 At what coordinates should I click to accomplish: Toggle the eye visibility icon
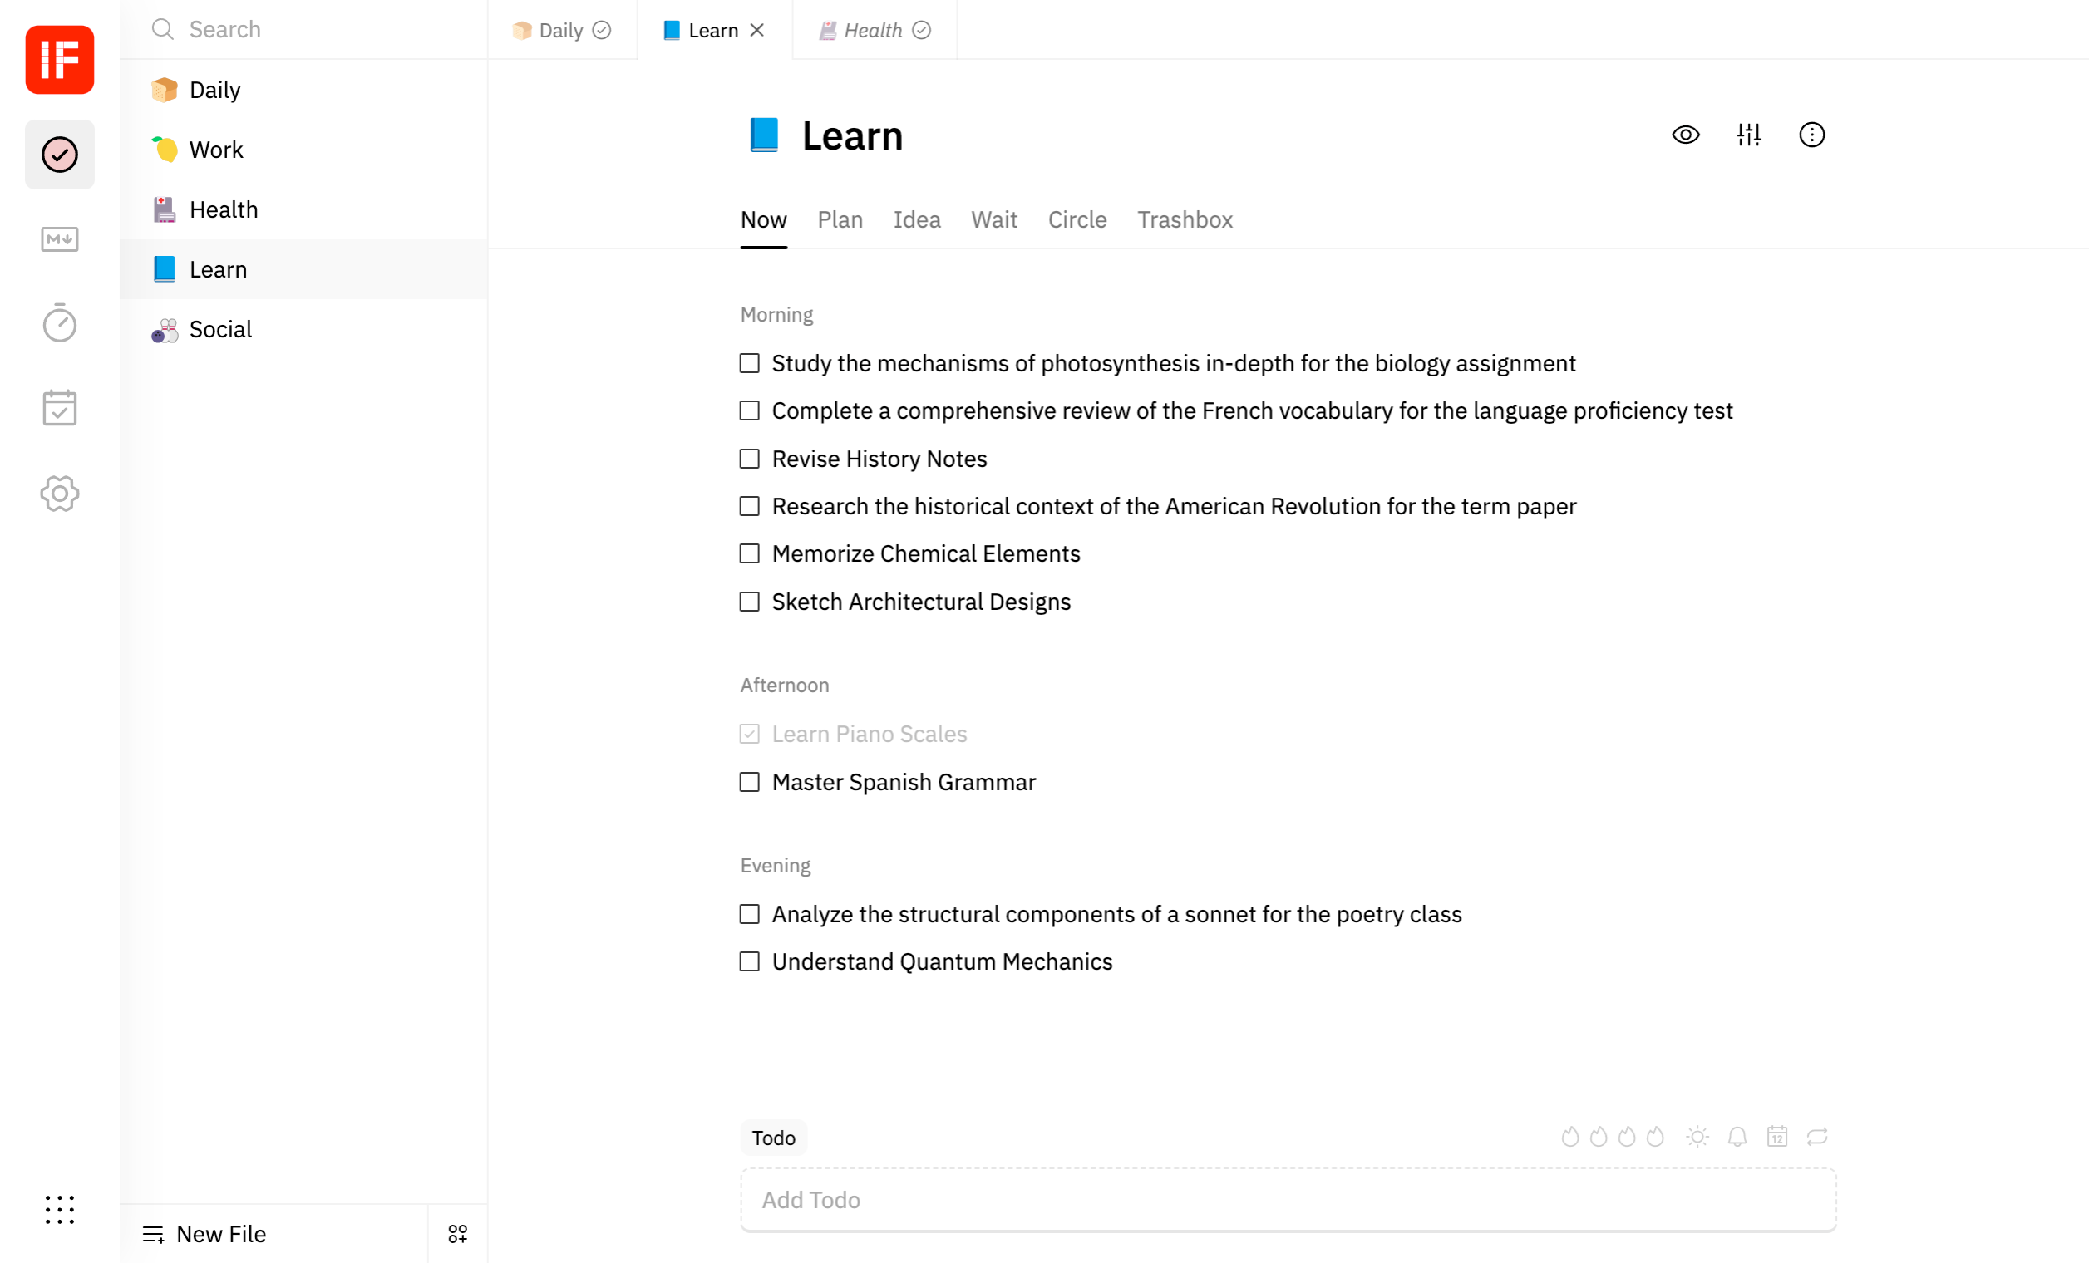(1685, 135)
